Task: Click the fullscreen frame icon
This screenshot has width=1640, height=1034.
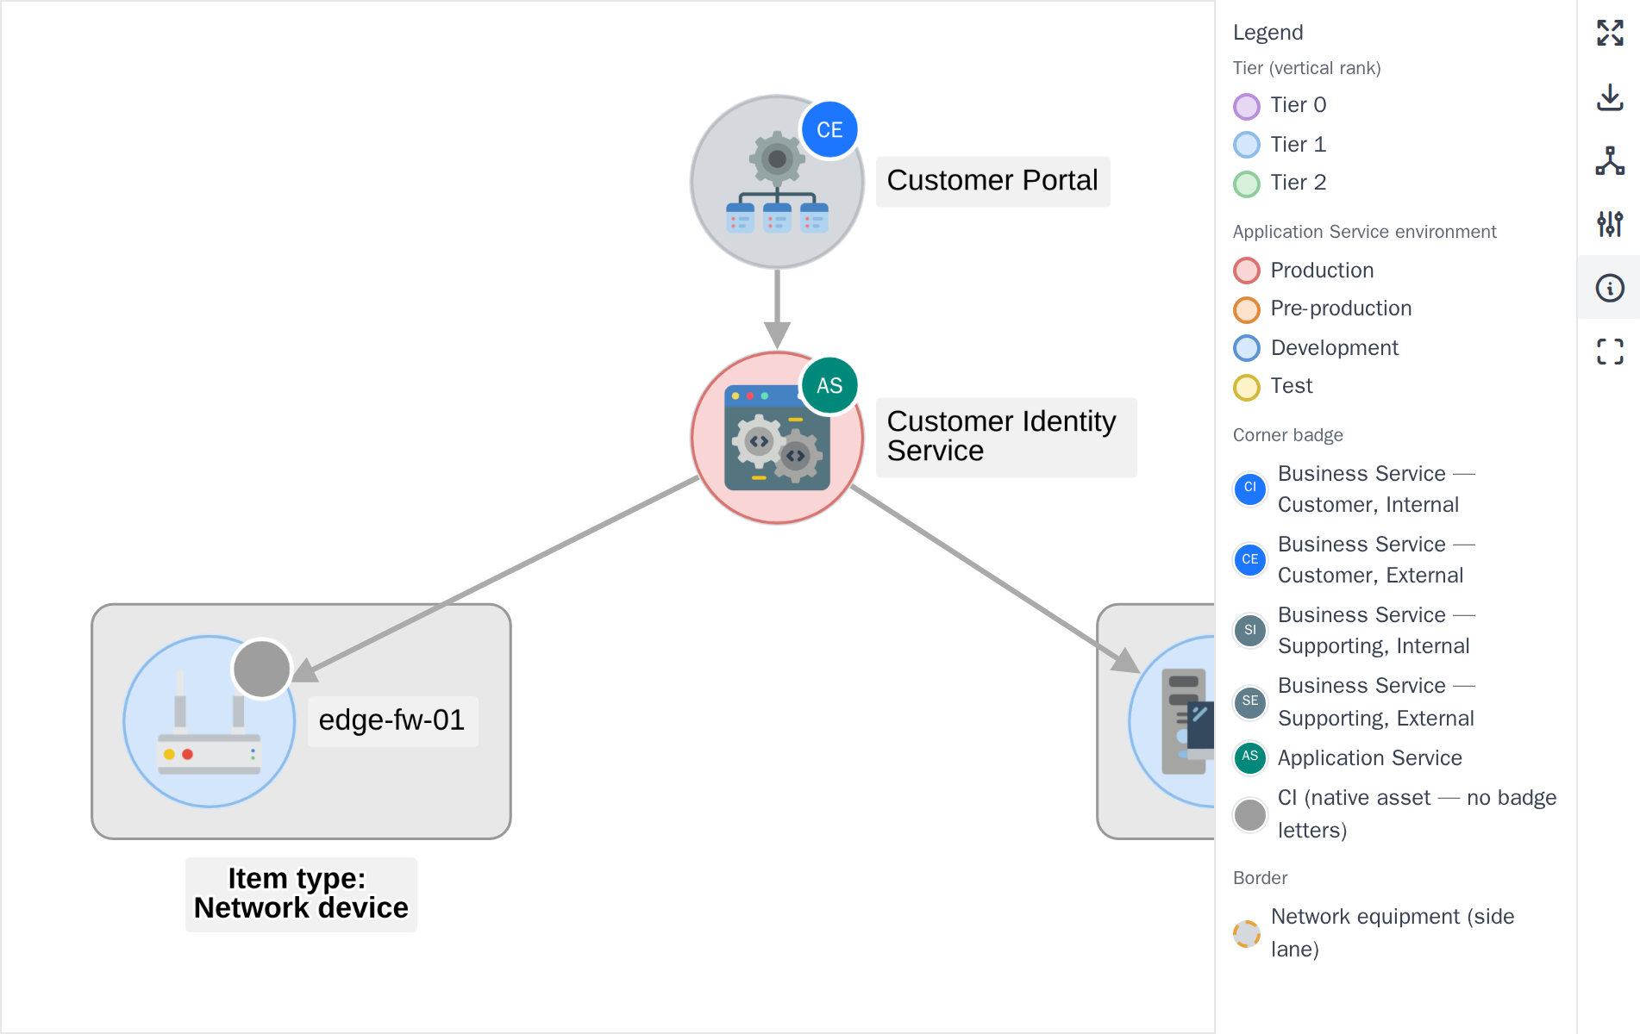Action: point(1610,352)
